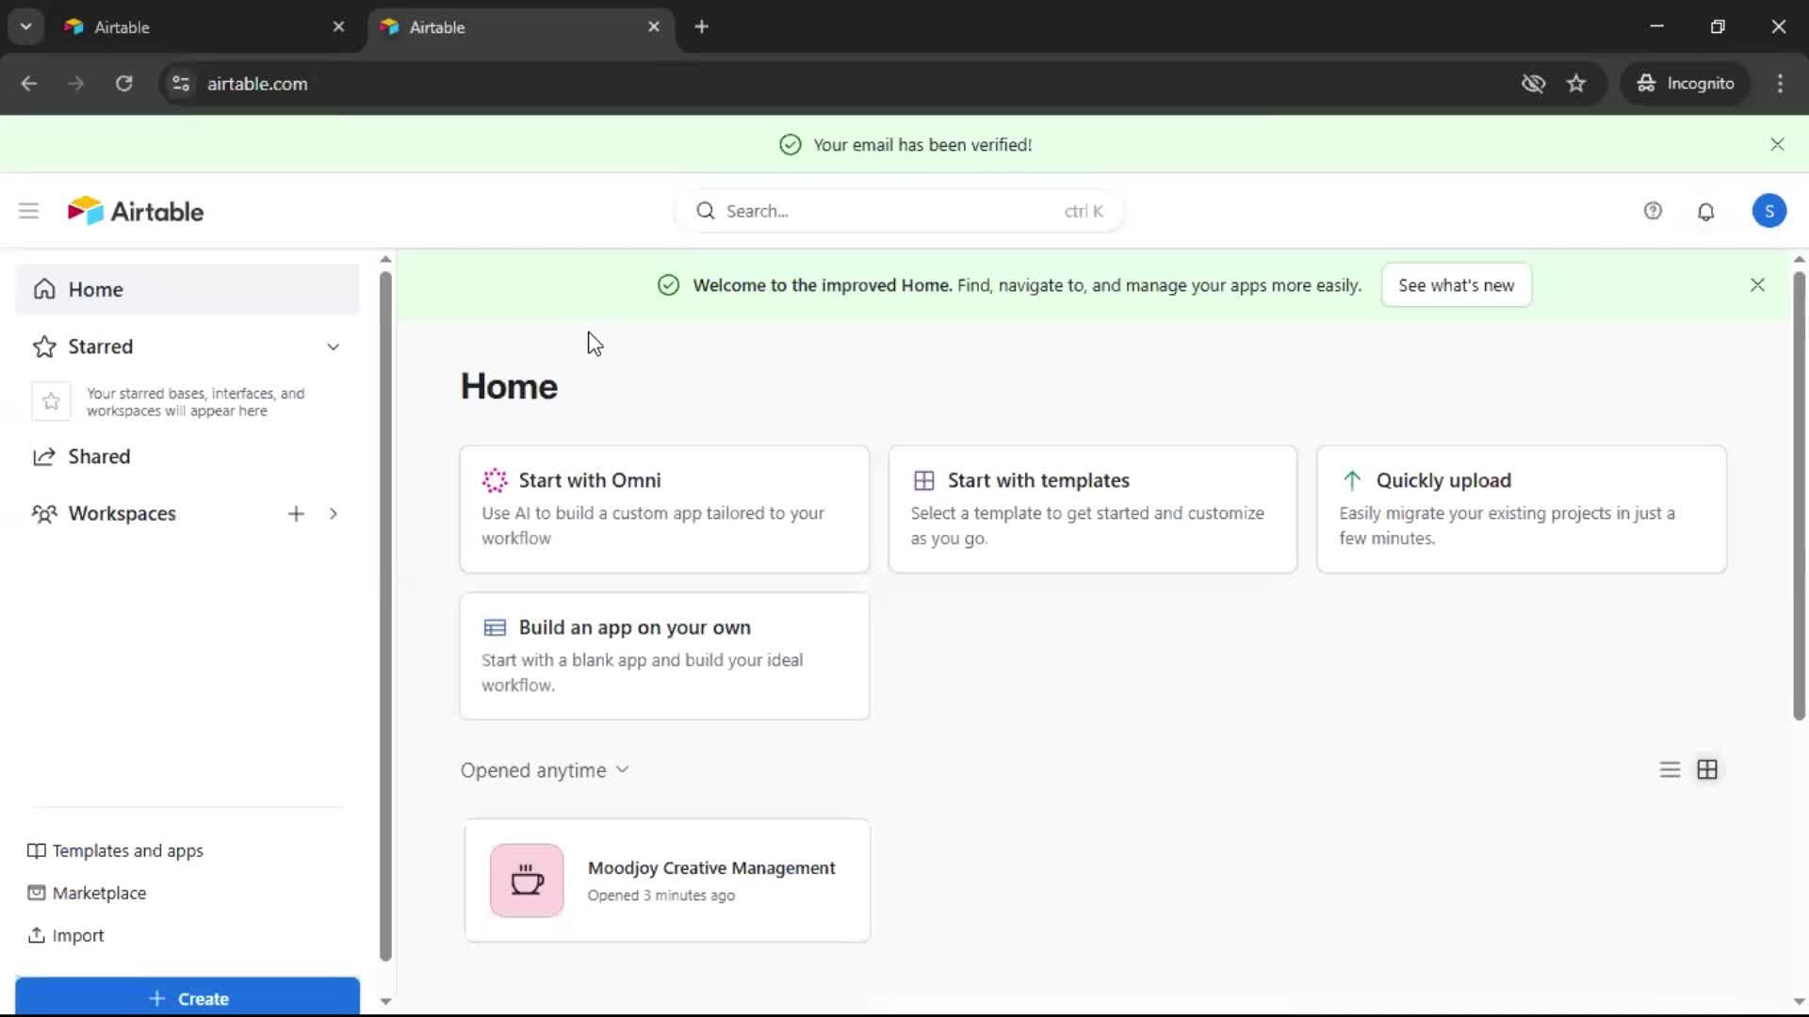Click the Templates and apps book icon

pos(36,850)
